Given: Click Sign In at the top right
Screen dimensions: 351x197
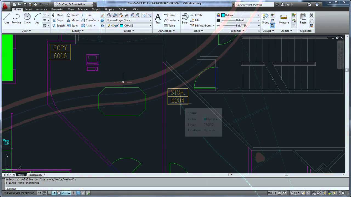Looking at the screenshot, I should point(289,4).
